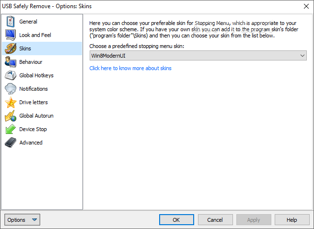Open the Options dropdown button
The height and width of the screenshot is (229, 314).
(22, 220)
